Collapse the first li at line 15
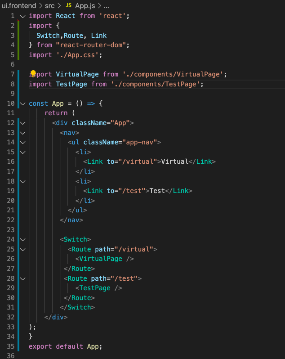 click(x=22, y=153)
